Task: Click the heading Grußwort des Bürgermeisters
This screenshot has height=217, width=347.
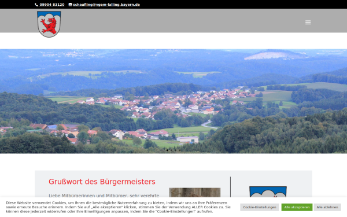Action: pyautogui.click(x=102, y=182)
